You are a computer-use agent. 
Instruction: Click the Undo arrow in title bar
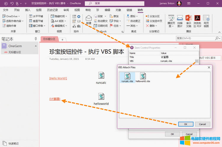[x=12, y=4]
